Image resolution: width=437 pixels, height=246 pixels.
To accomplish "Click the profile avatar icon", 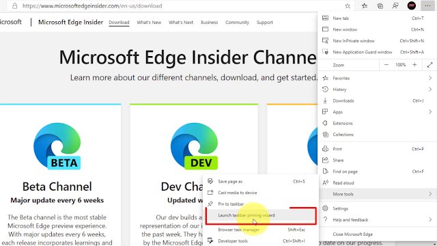I will (412, 5).
